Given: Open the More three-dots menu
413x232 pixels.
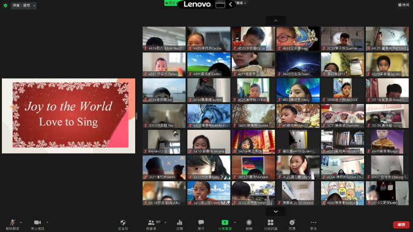Looking at the screenshot, I should [x=313, y=225].
